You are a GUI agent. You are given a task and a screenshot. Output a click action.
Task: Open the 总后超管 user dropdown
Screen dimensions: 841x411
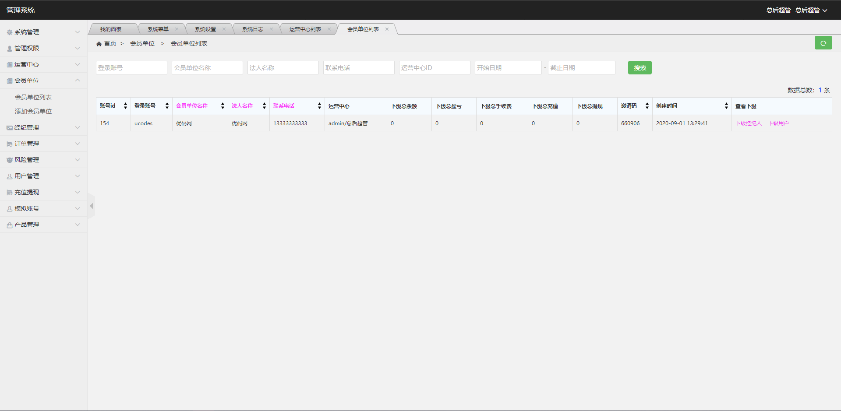coord(811,10)
